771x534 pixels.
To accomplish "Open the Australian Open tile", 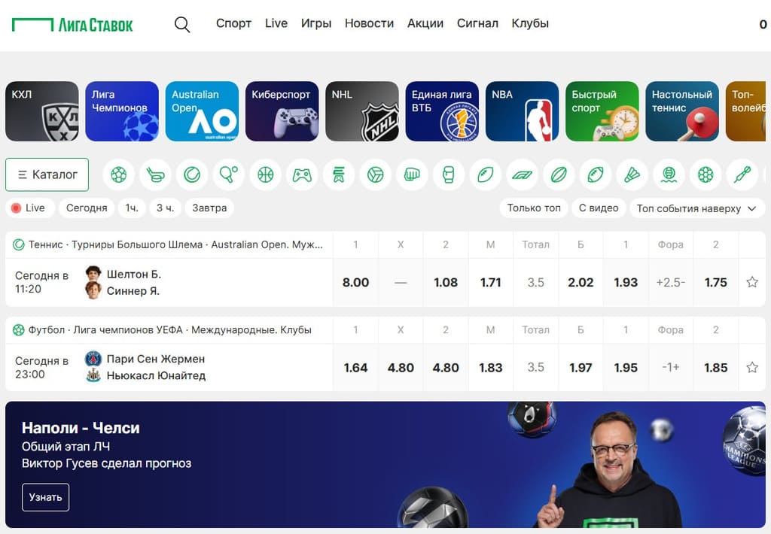I will click(202, 111).
